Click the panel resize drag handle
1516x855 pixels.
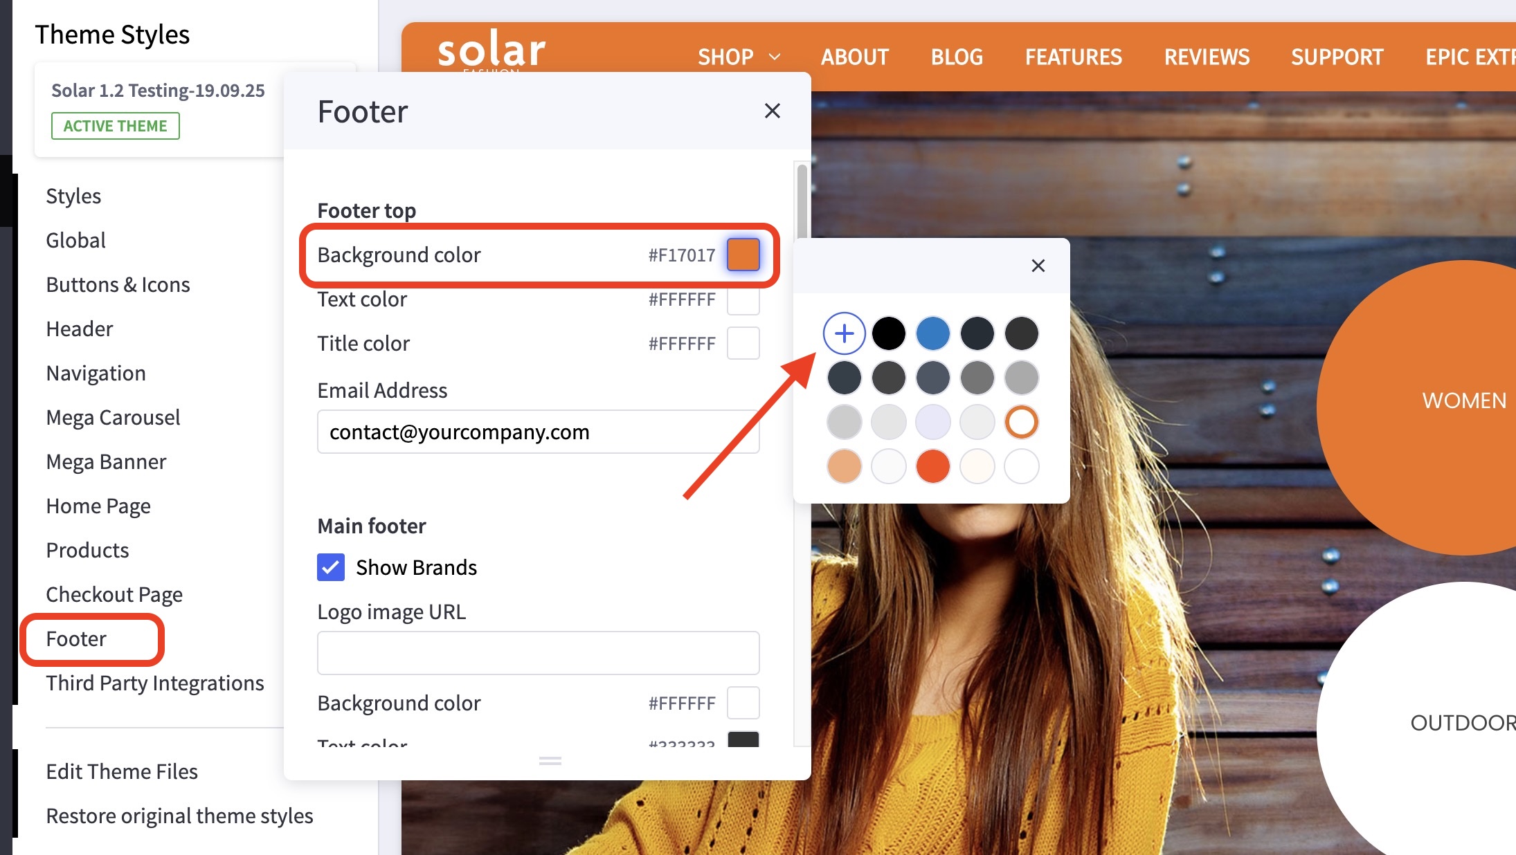click(x=550, y=761)
